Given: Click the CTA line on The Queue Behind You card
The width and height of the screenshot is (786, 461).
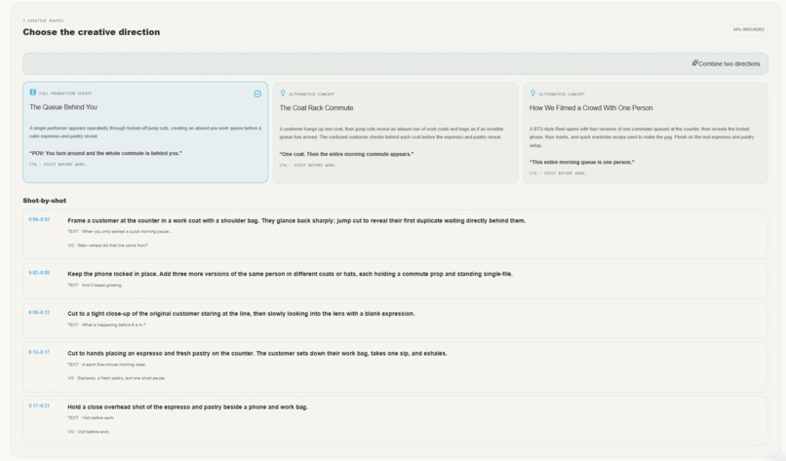Looking at the screenshot, I should [59, 165].
